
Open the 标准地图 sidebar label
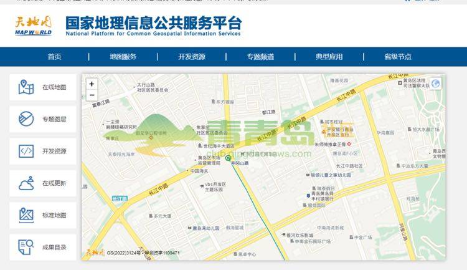click(54, 215)
